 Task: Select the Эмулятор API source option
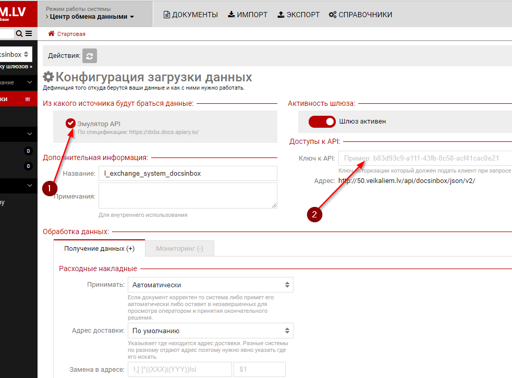click(x=70, y=124)
